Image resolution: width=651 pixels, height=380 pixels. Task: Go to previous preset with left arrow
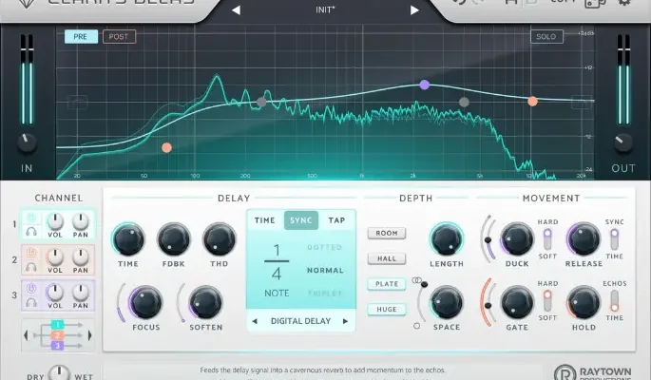coord(236,10)
